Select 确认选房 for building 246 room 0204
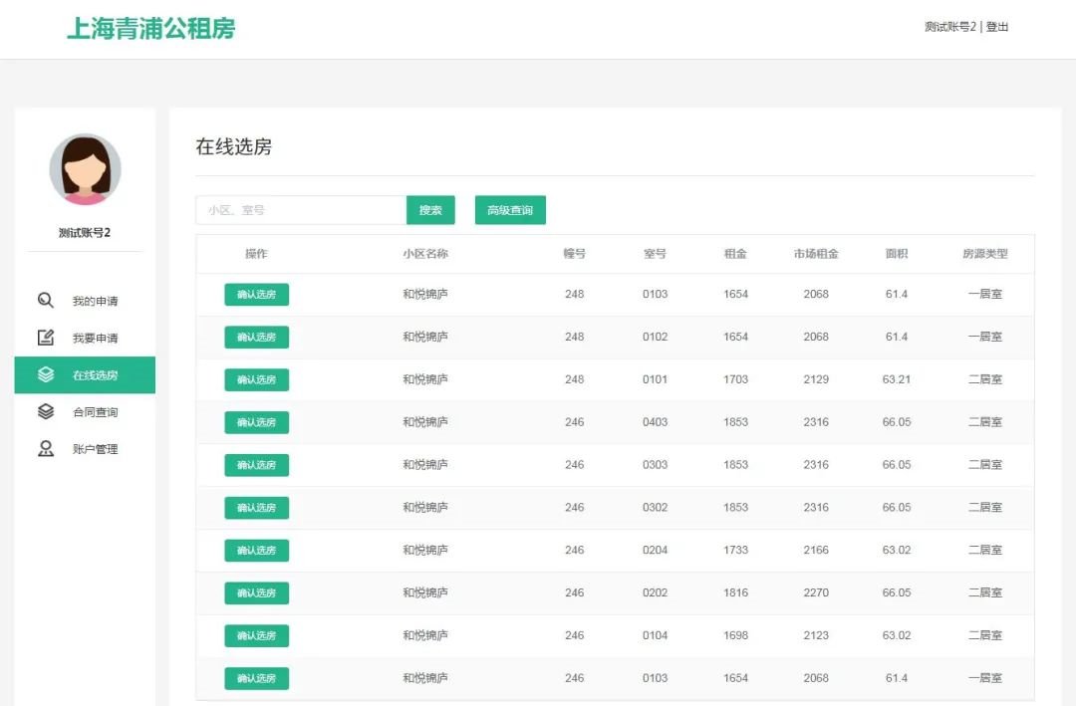 256,551
